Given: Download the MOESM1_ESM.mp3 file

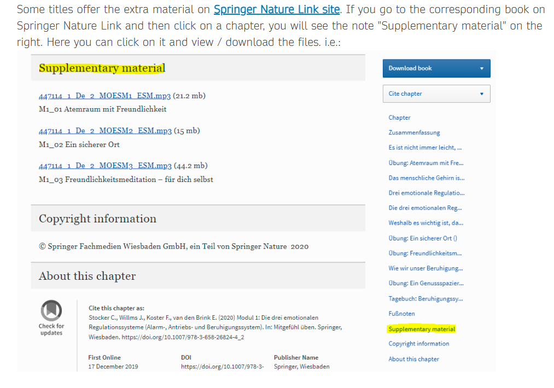Looking at the screenshot, I should [x=104, y=96].
